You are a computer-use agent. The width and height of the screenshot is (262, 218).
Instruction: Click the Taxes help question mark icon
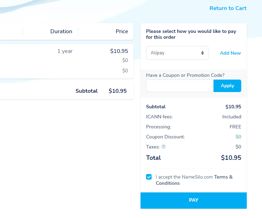click(x=164, y=147)
